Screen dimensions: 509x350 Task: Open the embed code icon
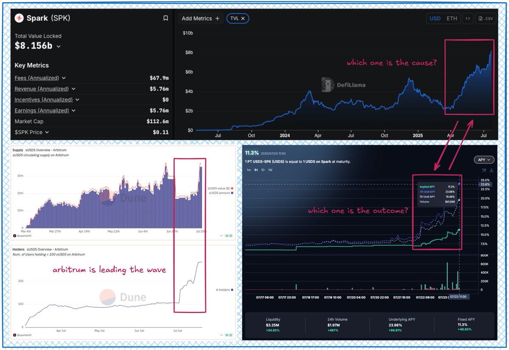click(x=467, y=19)
